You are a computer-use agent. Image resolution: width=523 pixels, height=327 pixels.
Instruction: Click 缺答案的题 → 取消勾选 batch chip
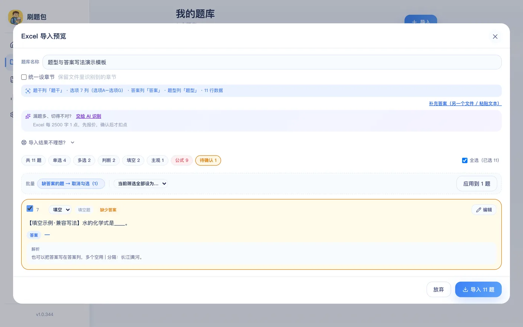click(x=71, y=183)
